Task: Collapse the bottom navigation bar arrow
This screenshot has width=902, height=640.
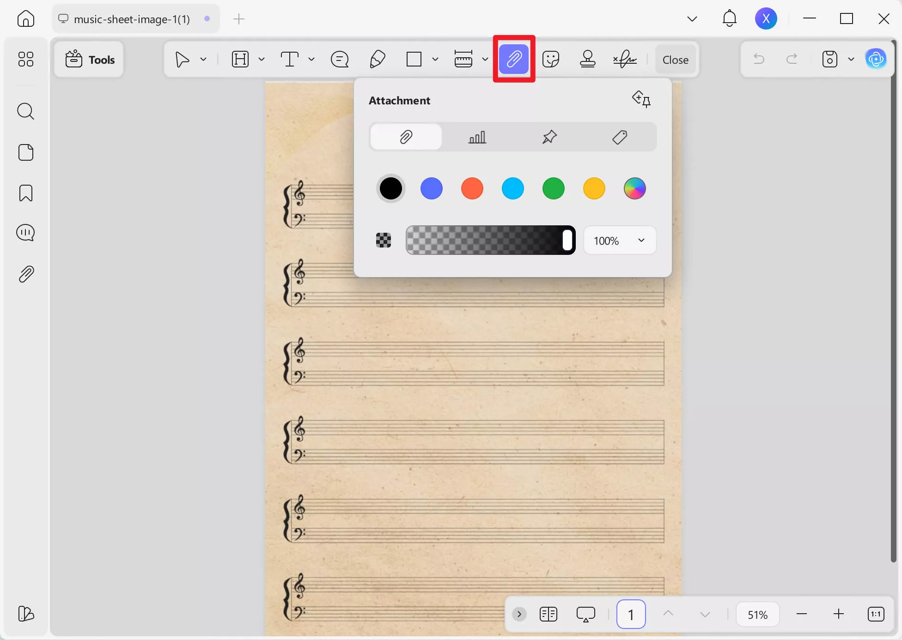Action: [519, 614]
